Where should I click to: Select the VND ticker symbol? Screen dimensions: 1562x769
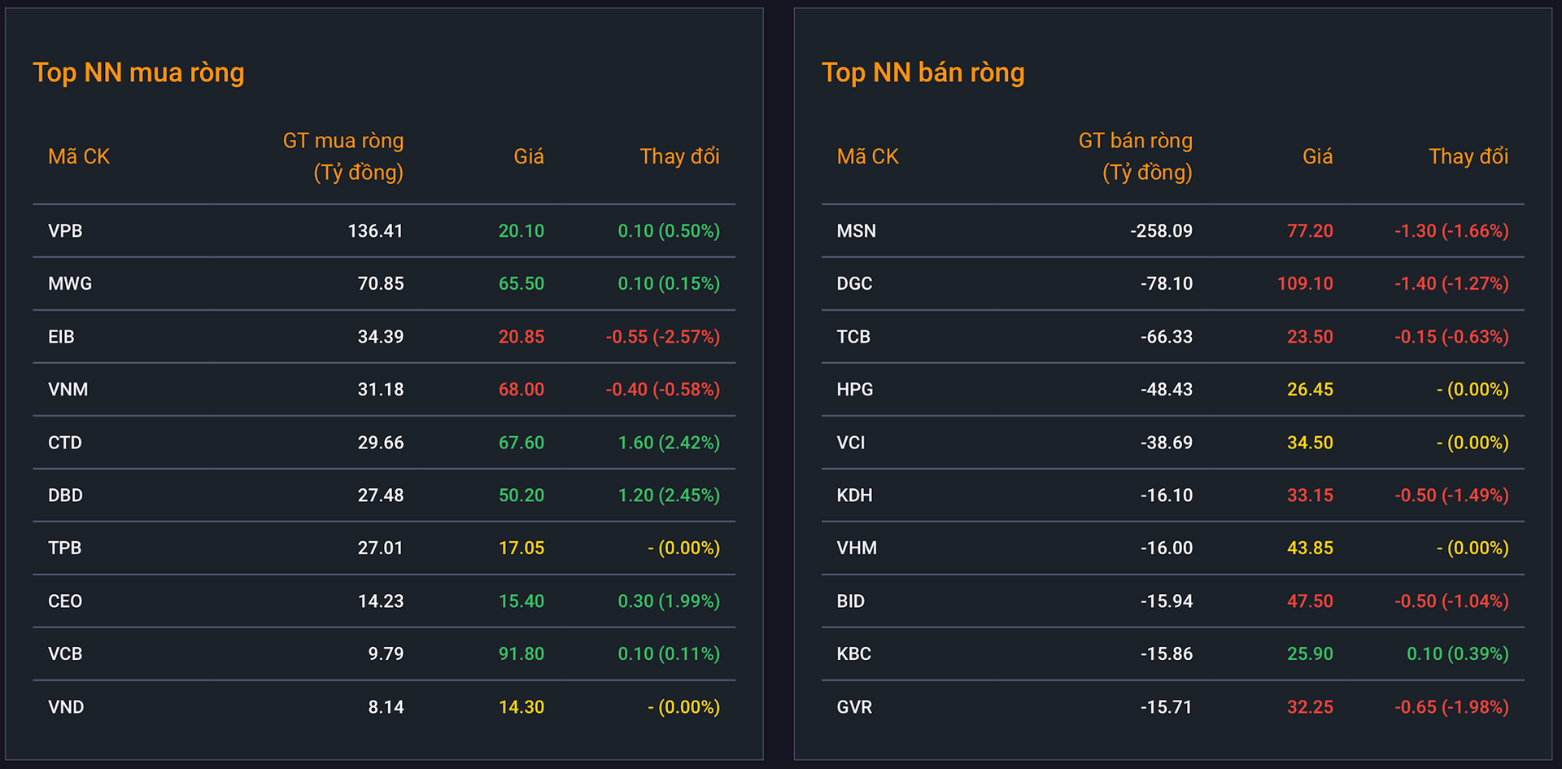coord(66,707)
